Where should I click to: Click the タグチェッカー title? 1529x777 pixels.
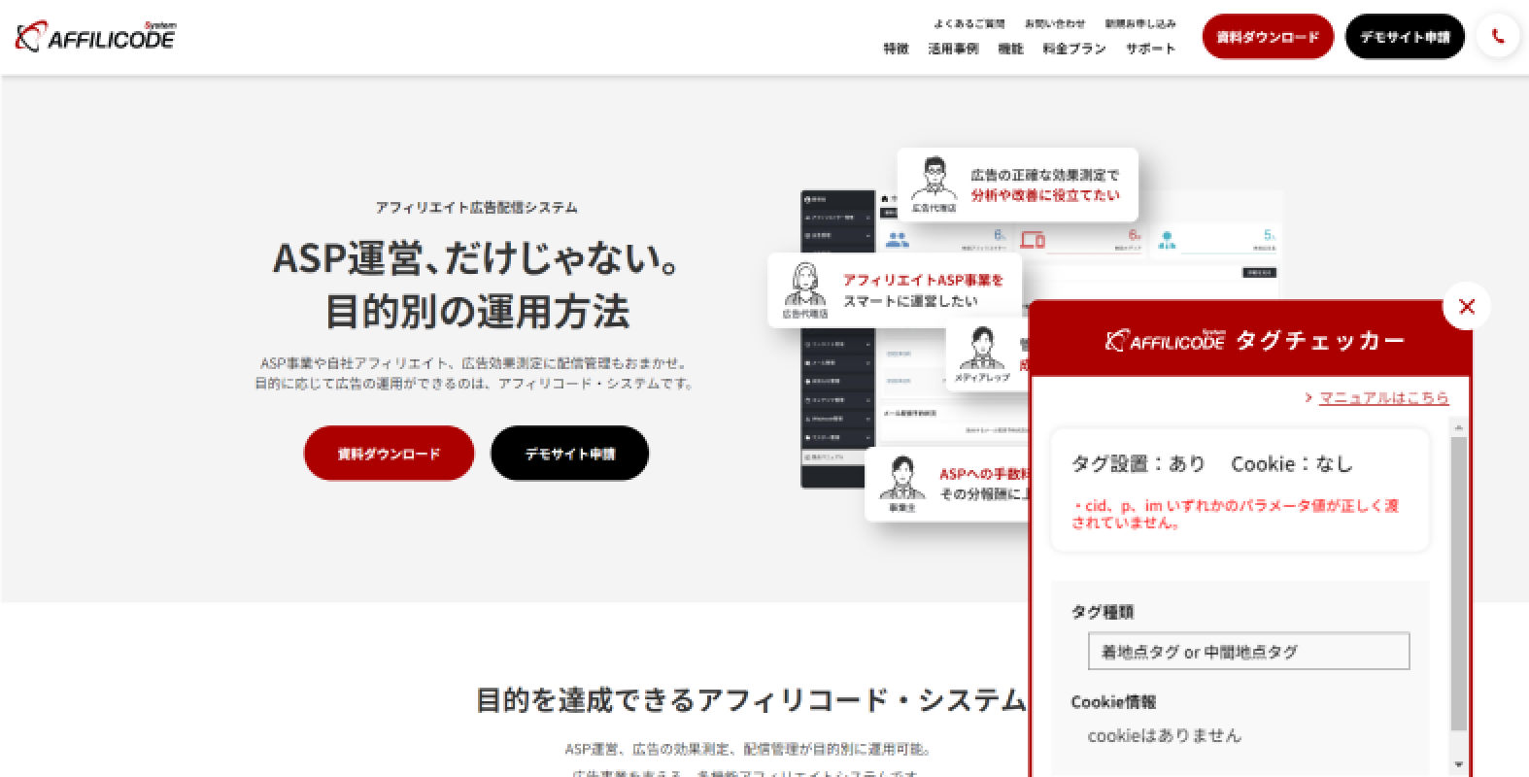[1320, 340]
